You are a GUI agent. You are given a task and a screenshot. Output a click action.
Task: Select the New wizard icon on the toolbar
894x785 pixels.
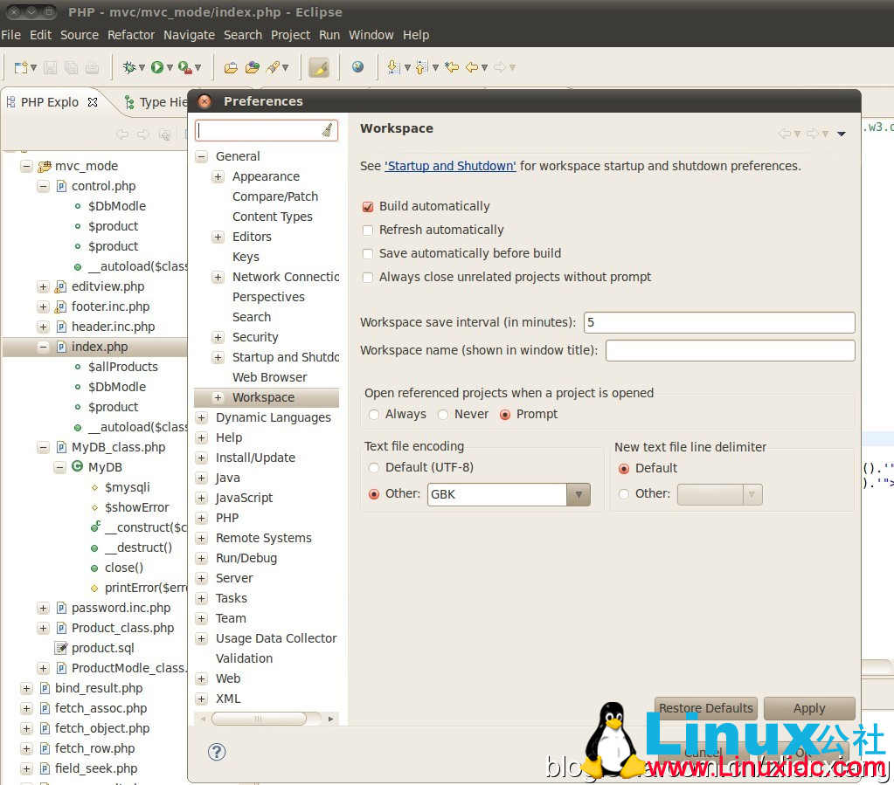point(19,67)
